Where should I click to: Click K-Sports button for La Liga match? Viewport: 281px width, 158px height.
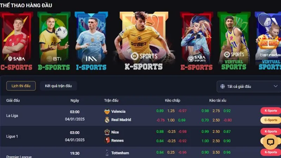point(270,111)
